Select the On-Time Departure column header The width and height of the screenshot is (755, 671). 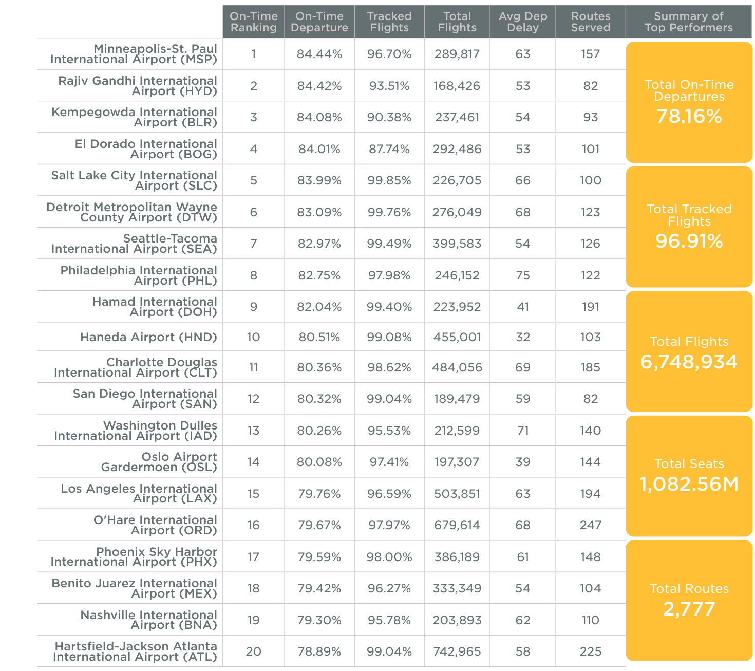point(319,22)
